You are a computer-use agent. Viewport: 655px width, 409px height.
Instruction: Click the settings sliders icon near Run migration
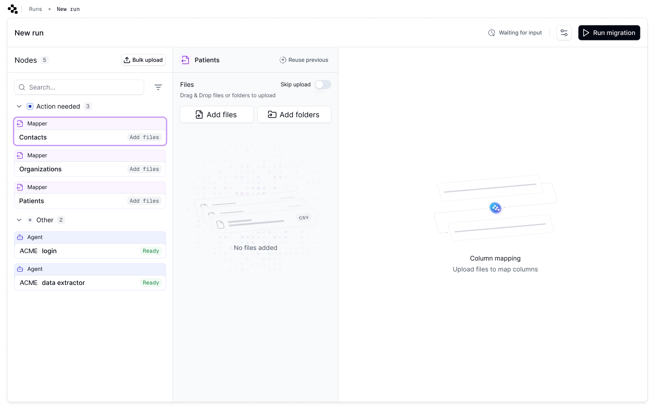click(564, 32)
